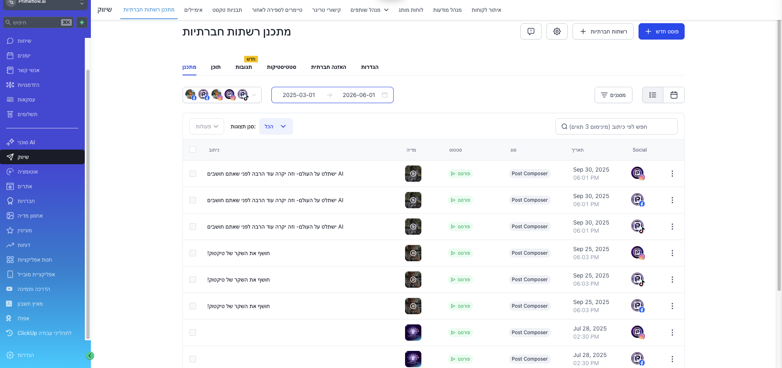Open the settings gear icon button

(557, 31)
